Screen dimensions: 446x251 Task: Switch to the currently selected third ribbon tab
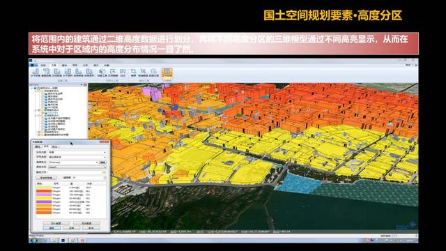pyautogui.click(x=54, y=65)
